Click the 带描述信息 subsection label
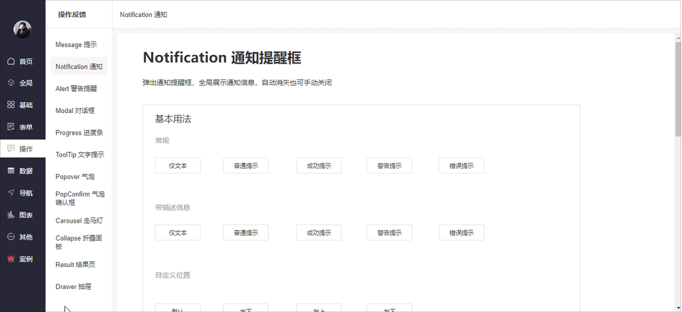The height and width of the screenshot is (312, 682). tap(172, 207)
